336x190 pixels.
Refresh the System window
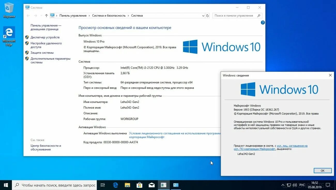(207, 16)
